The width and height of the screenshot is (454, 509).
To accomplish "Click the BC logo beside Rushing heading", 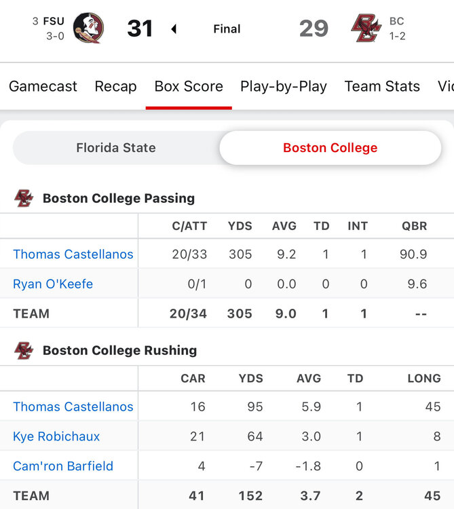I will (24, 350).
